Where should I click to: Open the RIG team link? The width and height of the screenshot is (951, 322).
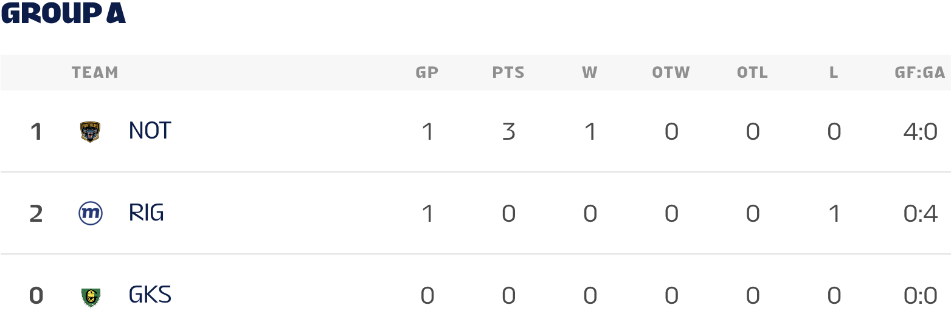click(x=147, y=213)
